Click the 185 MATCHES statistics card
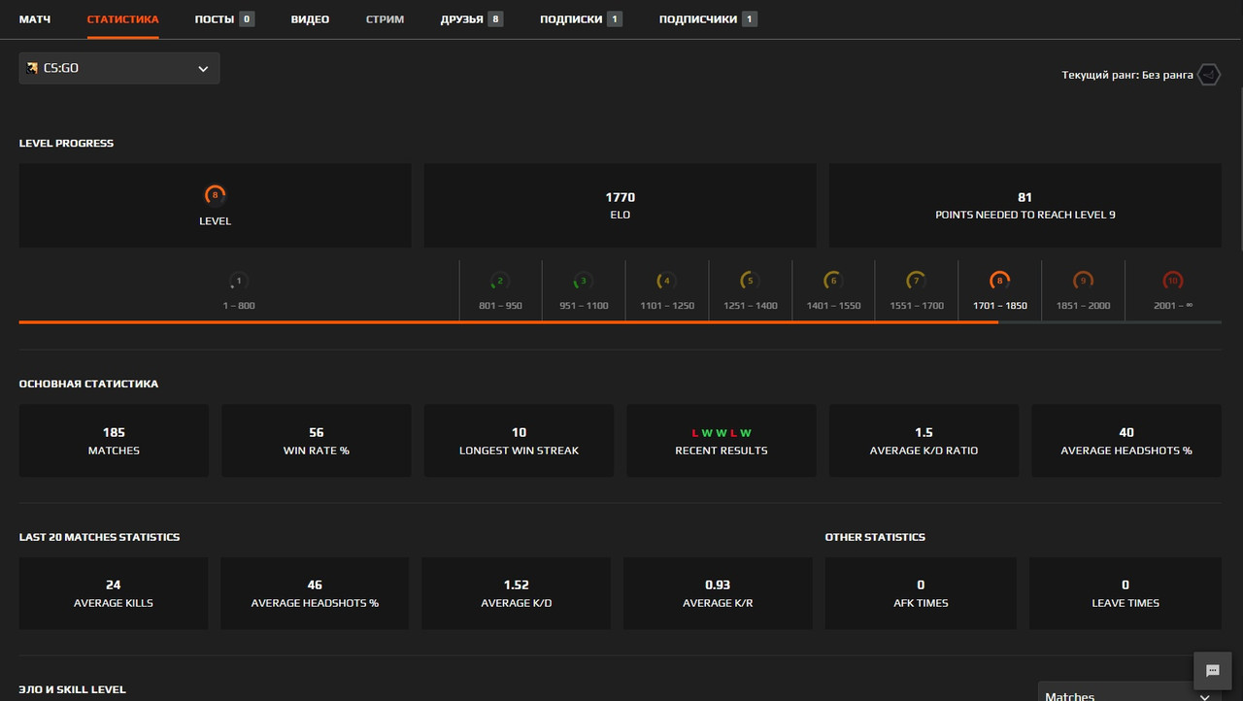 click(113, 440)
